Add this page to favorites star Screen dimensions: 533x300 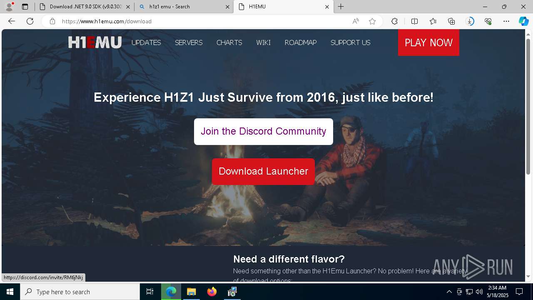pyautogui.click(x=372, y=21)
